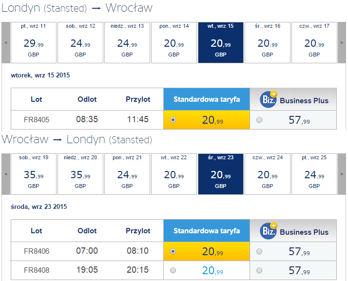Image resolution: width=348 pixels, height=281 pixels.
Task: Select standard fare radio for FR8408
Action: (x=173, y=270)
